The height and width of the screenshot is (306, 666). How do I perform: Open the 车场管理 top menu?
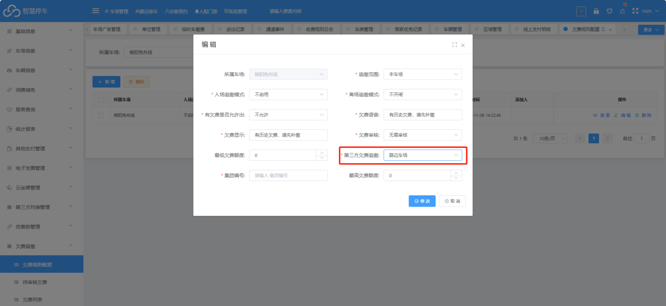(x=116, y=11)
